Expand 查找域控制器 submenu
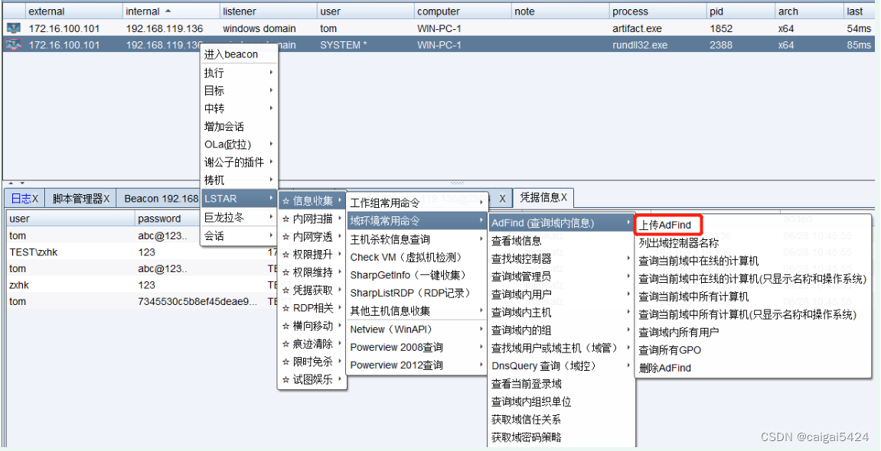This screenshot has width=881, height=451. [560, 259]
